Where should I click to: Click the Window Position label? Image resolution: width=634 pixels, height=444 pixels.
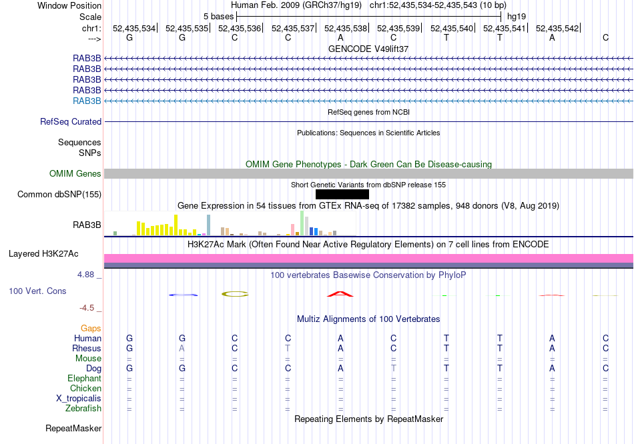pos(69,5)
